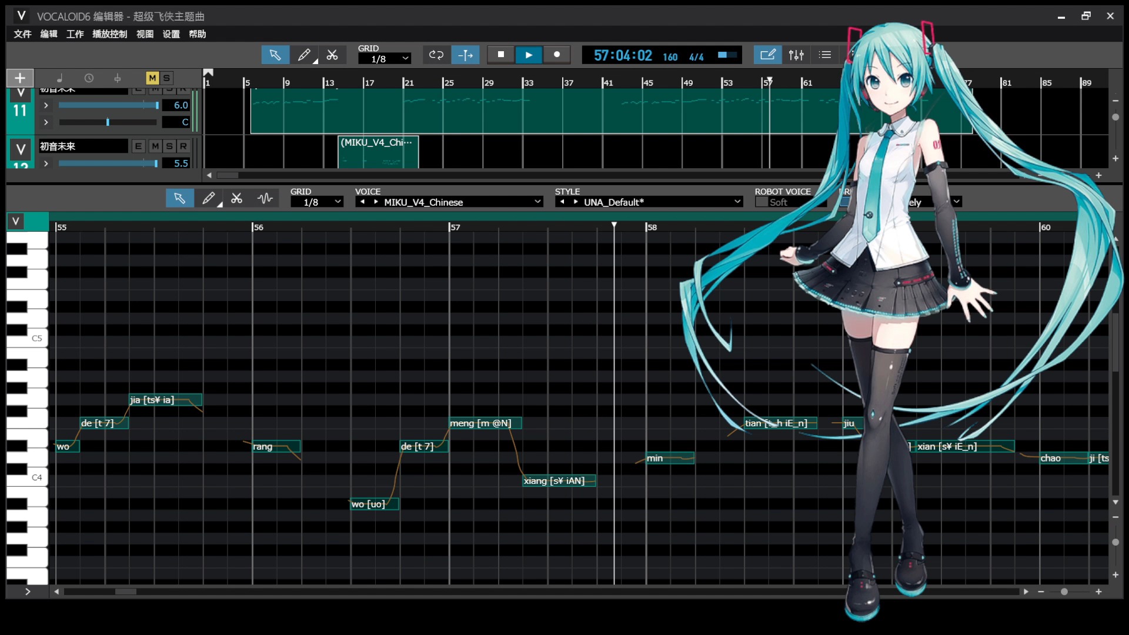Image resolution: width=1129 pixels, height=635 pixels.
Task: Open the list panel icon
Action: pos(825,55)
